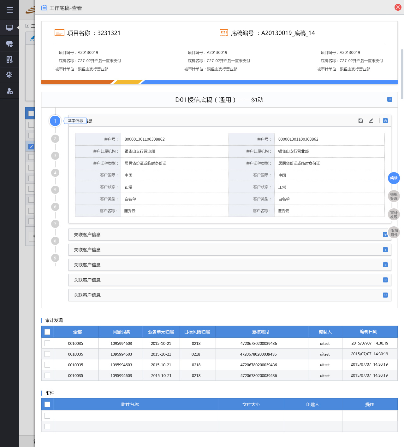Edit the 基本信息 section using the pencil icon
Viewport: 404px width, 447px height.
point(371,120)
